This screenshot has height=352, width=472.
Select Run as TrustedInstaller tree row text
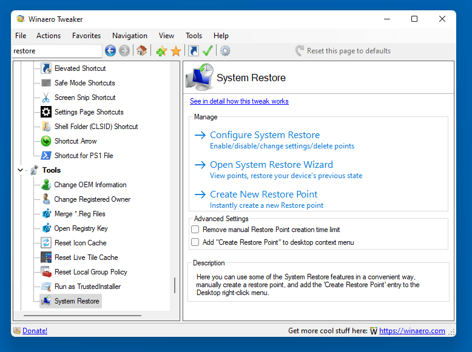point(87,287)
